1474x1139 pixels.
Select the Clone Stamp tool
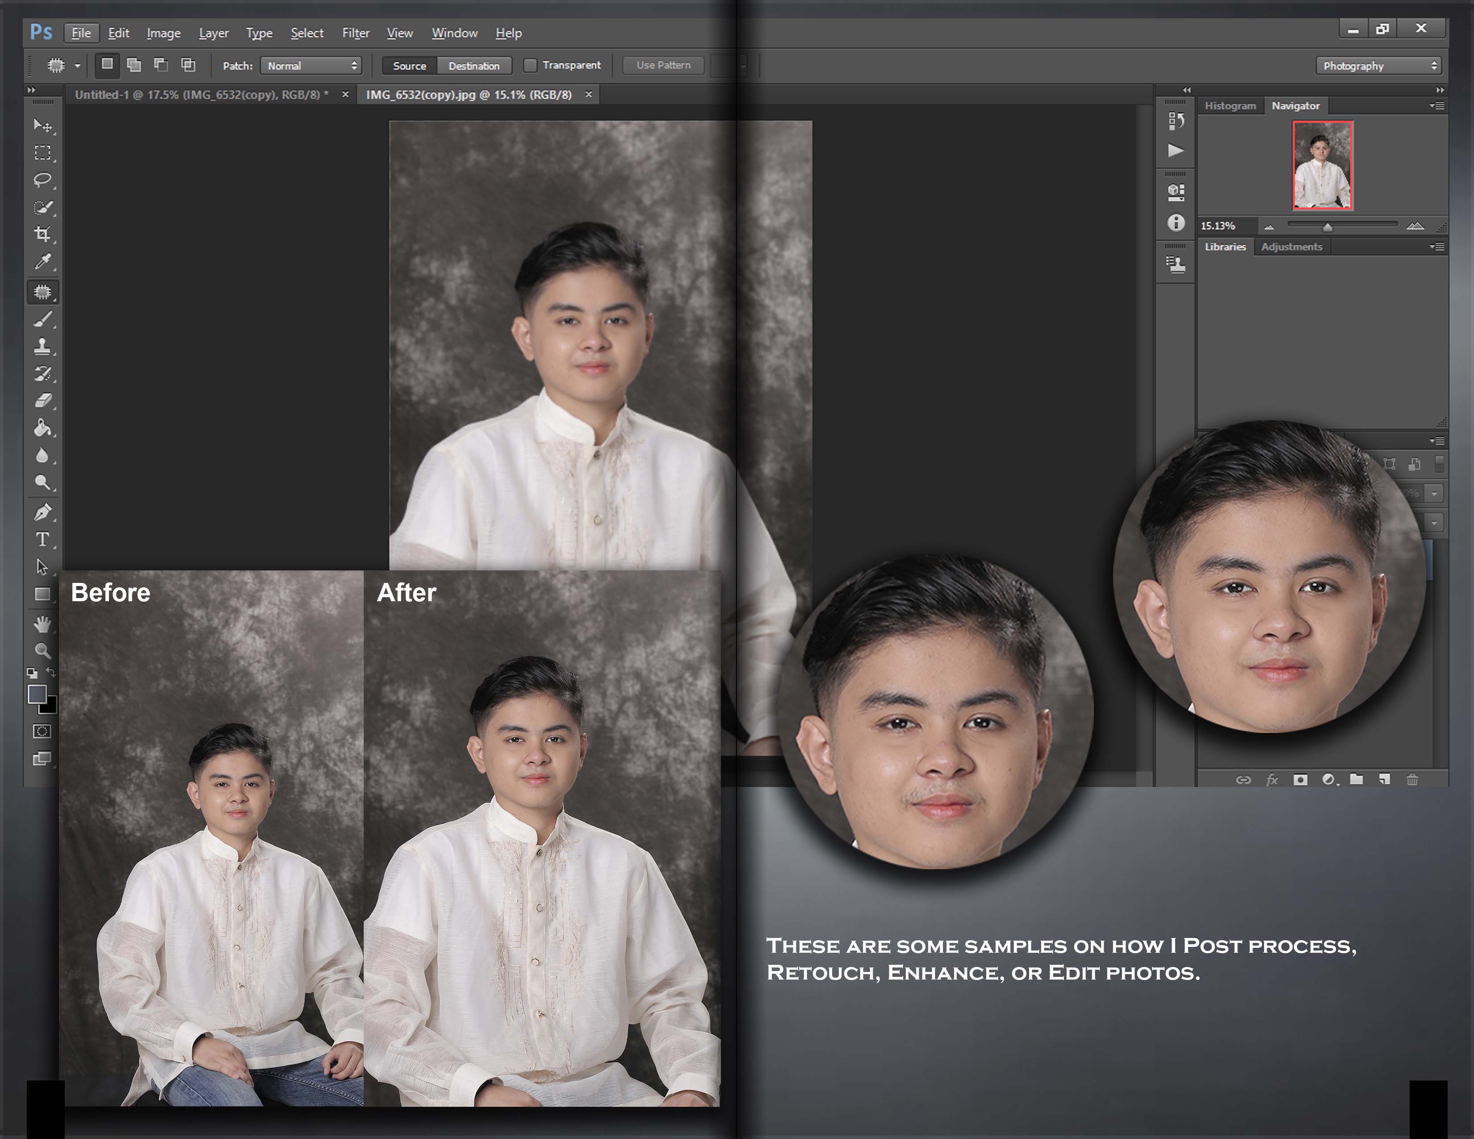pos(42,346)
